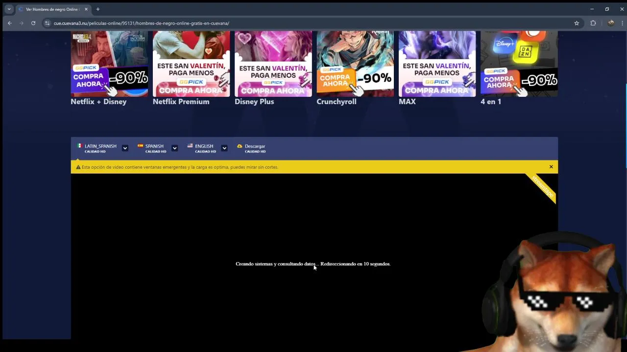Open a new browser tab
Screen dimensions: 627x352
click(98, 9)
